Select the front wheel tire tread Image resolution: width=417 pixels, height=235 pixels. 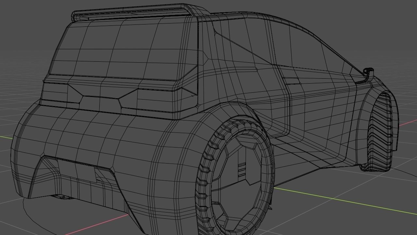coord(380,132)
